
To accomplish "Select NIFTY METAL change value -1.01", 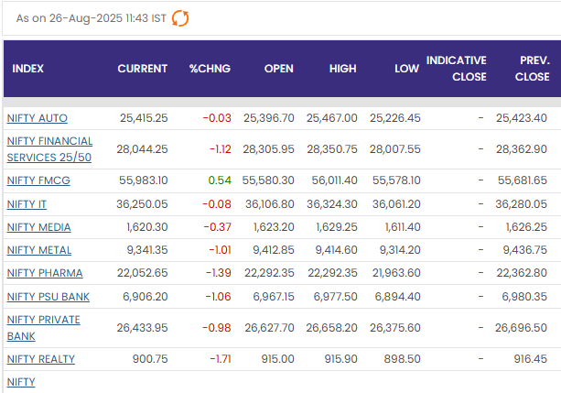I will pos(220,250).
